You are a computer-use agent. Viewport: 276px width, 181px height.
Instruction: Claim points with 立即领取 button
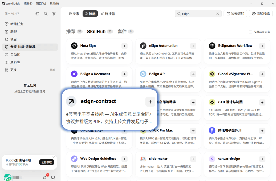coord(47,162)
